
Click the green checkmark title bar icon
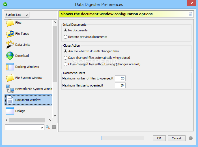click(5, 4)
